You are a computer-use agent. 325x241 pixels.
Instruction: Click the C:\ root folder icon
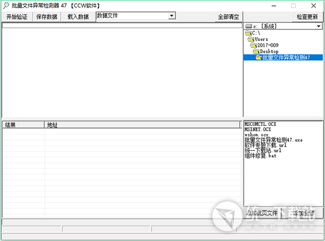248,34
